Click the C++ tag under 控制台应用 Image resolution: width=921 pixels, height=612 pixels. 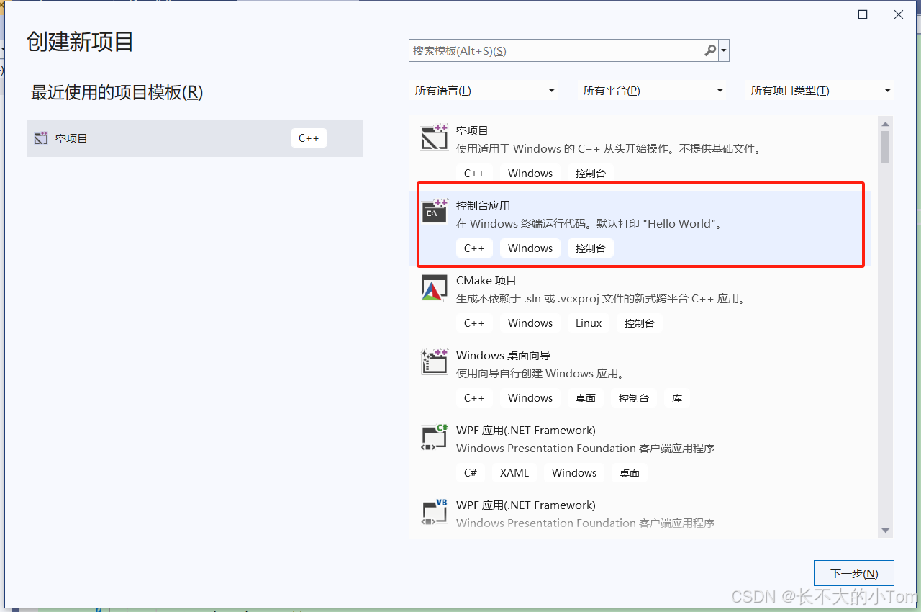point(474,248)
